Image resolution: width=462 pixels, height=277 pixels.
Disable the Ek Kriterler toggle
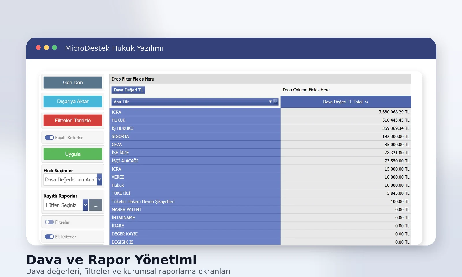(49, 236)
